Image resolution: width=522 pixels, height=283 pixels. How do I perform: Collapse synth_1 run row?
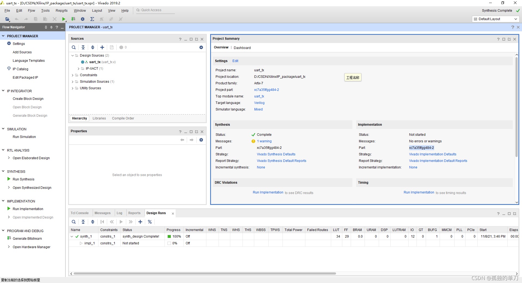pos(72,236)
